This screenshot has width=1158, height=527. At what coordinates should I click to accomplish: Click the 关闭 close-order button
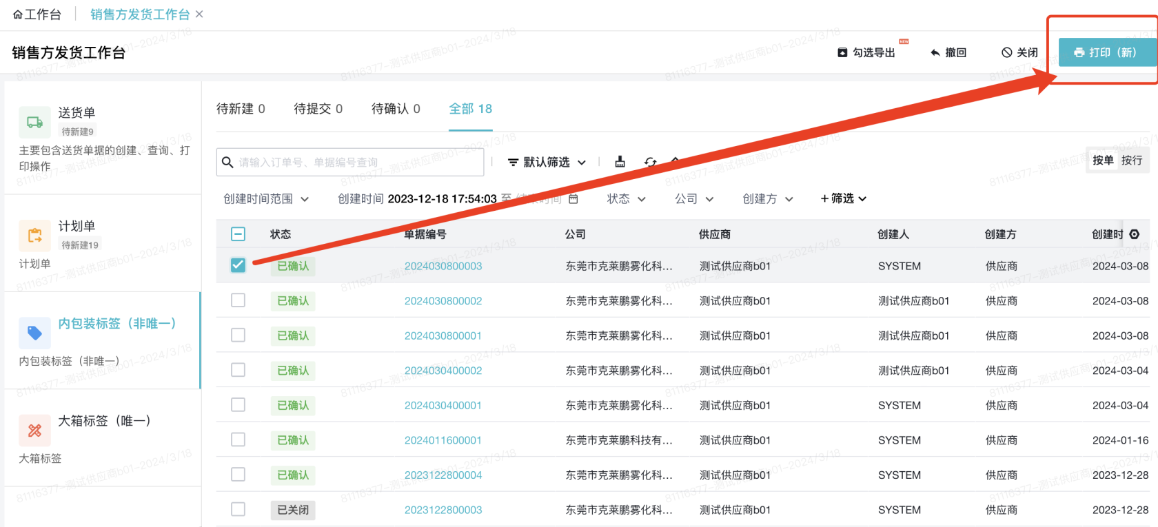click(x=1019, y=52)
